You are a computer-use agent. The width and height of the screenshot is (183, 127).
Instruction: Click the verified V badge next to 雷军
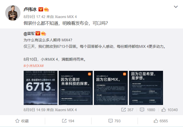point(38,34)
